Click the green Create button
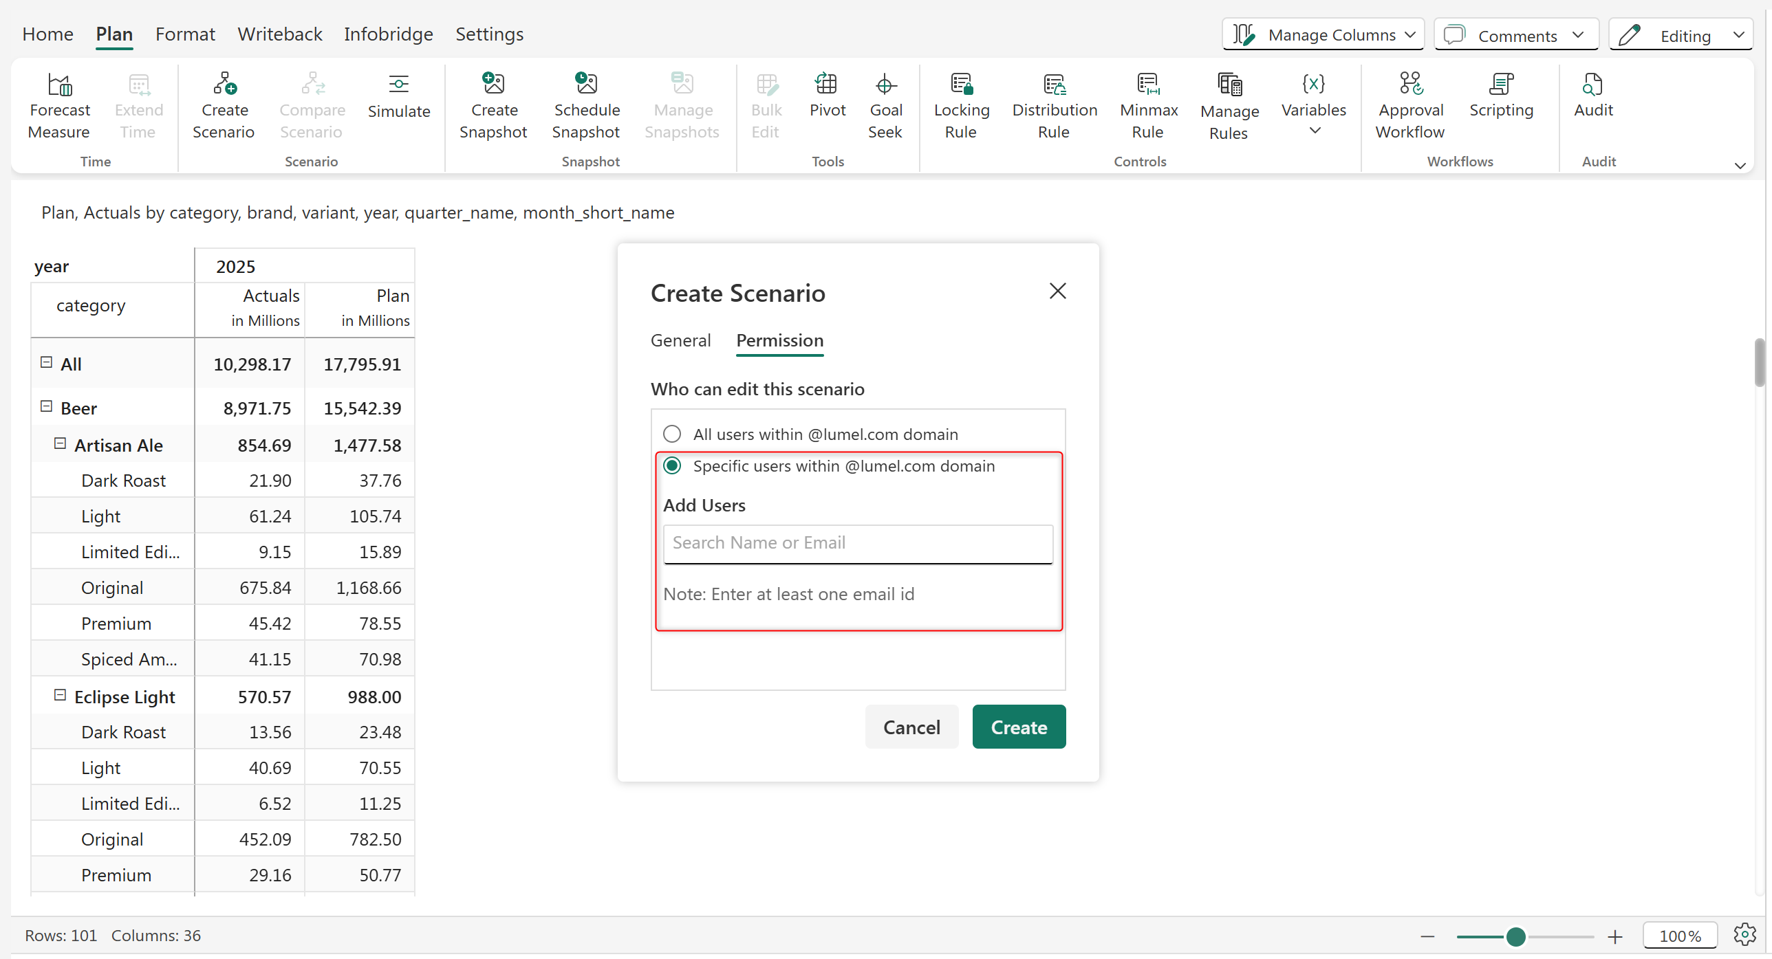This screenshot has width=1772, height=959. tap(1019, 727)
